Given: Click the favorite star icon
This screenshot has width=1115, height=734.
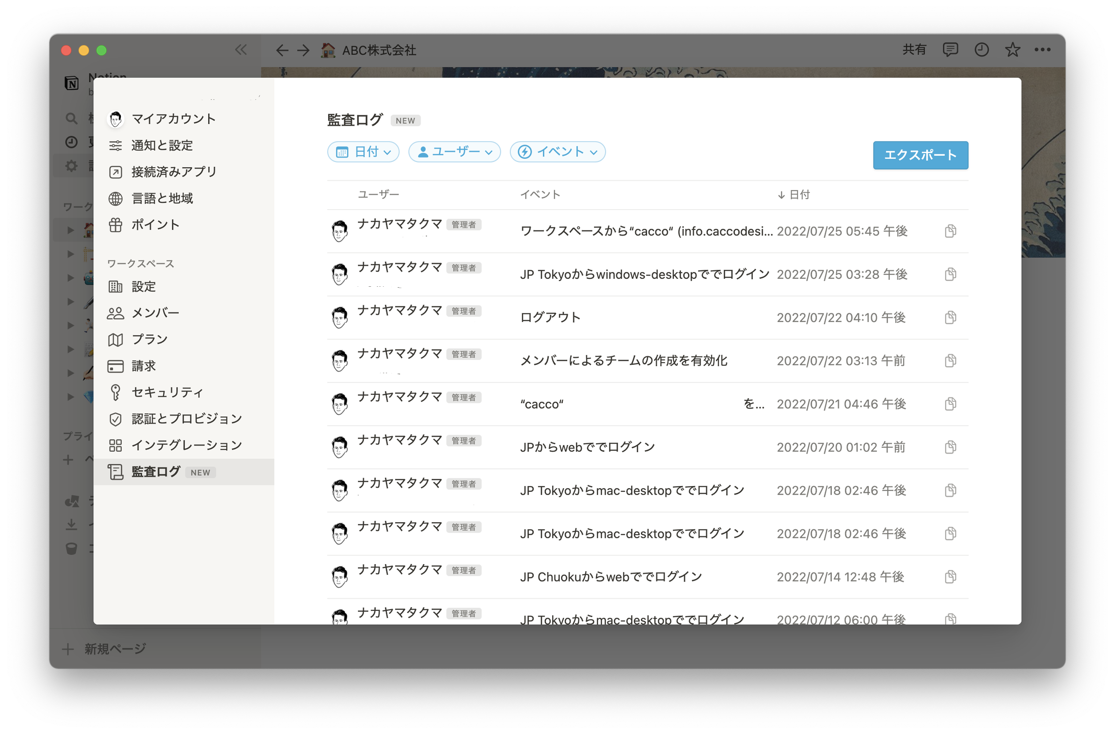Looking at the screenshot, I should click(1012, 49).
